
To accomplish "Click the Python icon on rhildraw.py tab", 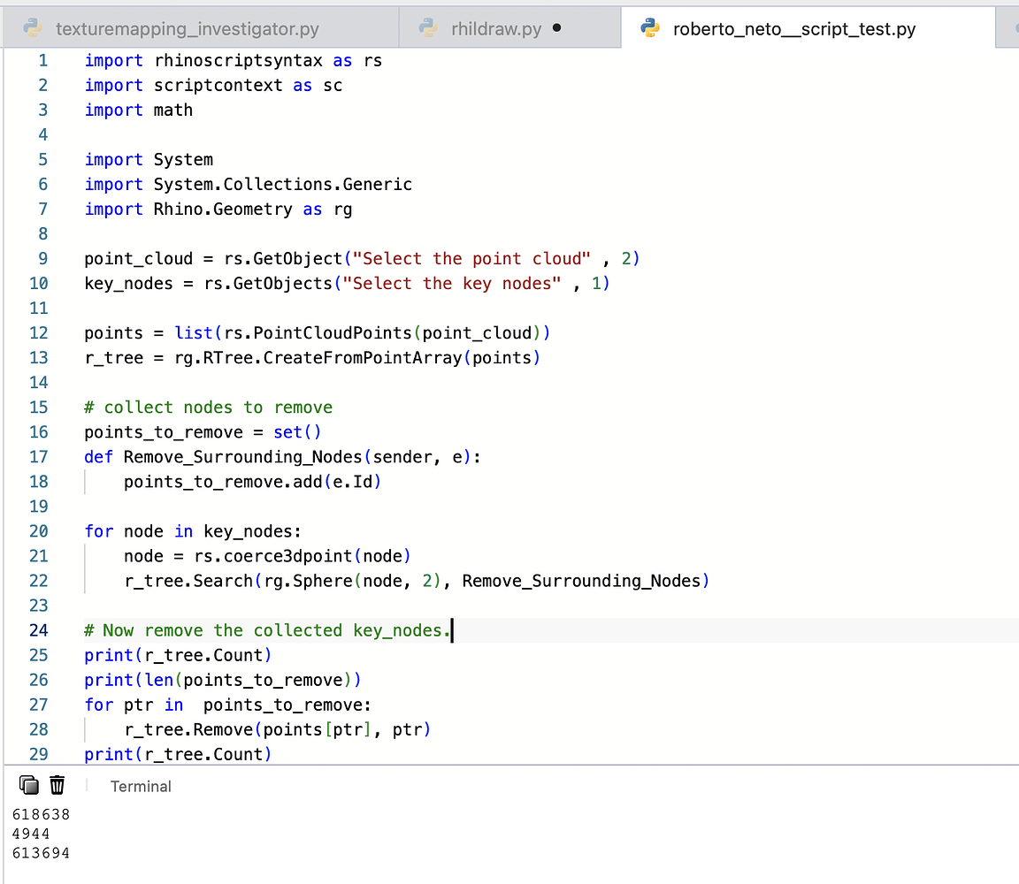I will 429,28.
